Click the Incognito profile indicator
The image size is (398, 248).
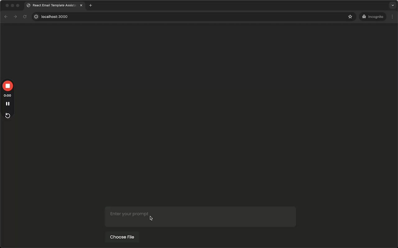tap(373, 16)
